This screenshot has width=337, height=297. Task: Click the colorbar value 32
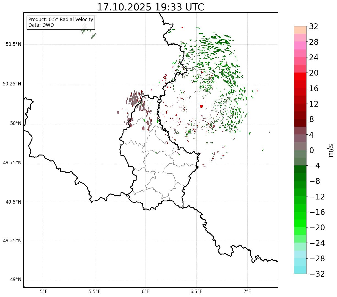(314, 27)
